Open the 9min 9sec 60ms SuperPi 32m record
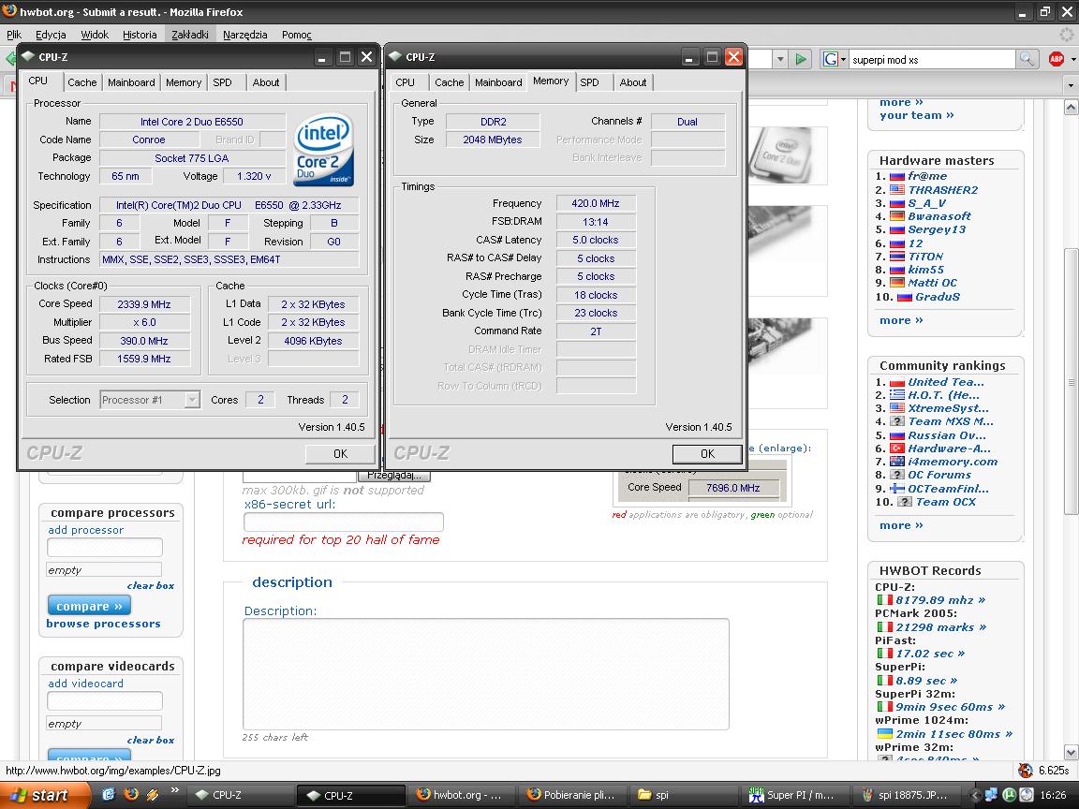Screen dimensions: 1079x809 (950, 707)
